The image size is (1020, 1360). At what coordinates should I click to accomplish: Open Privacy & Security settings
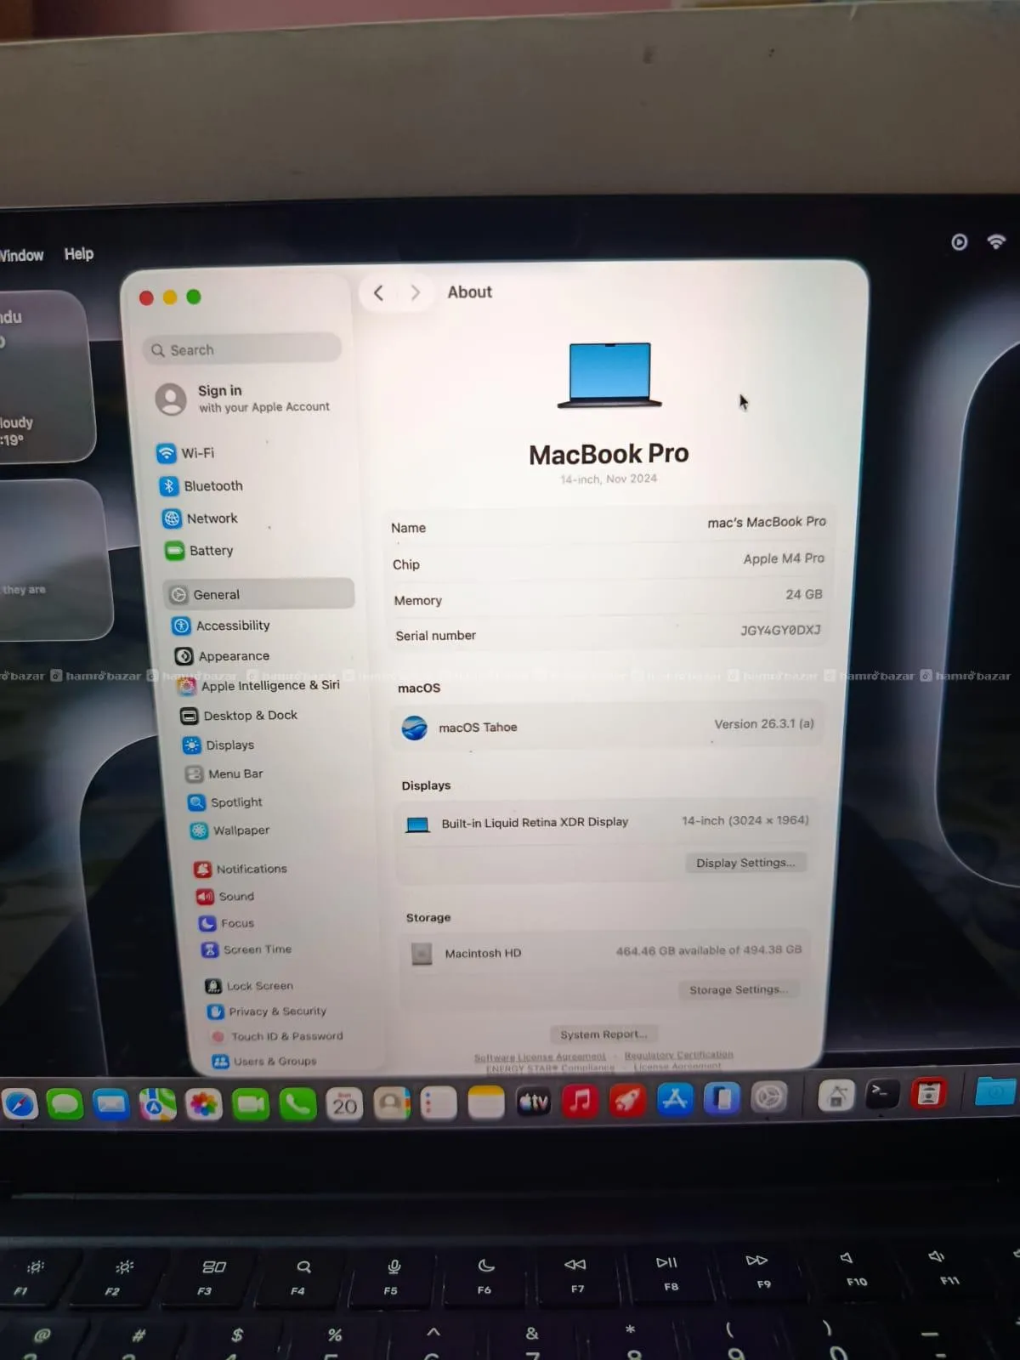click(267, 1011)
